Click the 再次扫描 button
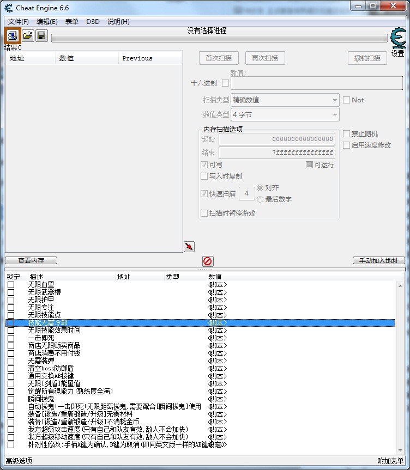Viewport: 410px width, 470px height. [265, 58]
